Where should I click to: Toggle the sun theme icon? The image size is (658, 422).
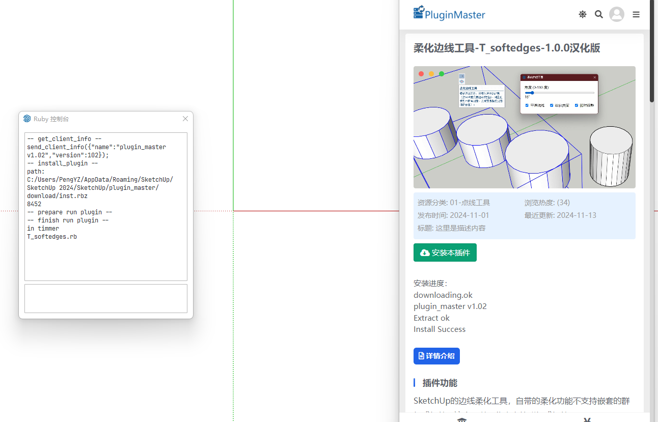[583, 14]
